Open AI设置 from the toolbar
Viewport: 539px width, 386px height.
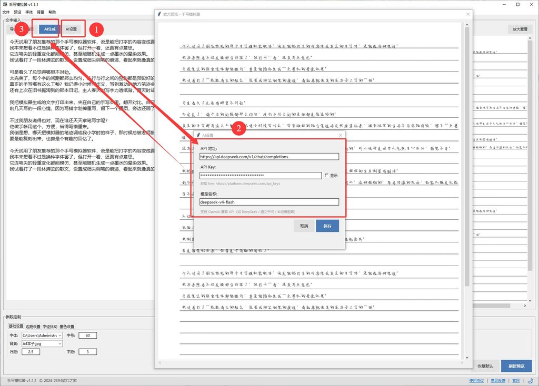click(x=72, y=29)
